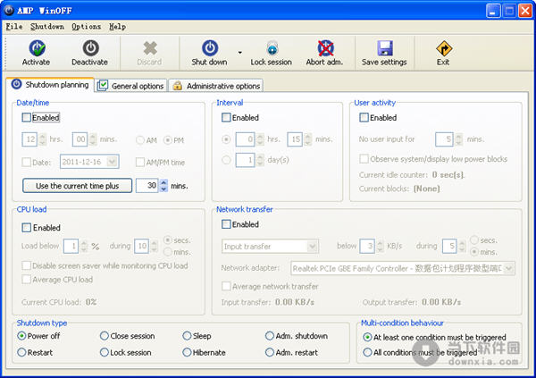
Task: Click the Lock session toolbar icon
Action: click(x=271, y=48)
